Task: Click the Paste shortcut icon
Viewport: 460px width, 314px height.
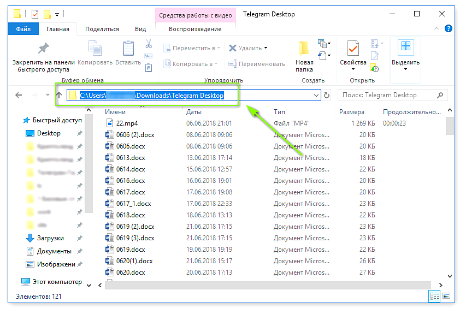Action: click(149, 68)
